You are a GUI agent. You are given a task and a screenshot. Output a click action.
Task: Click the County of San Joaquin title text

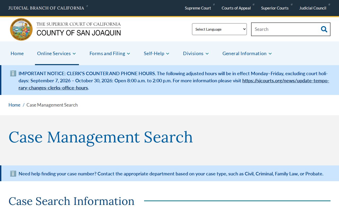pos(79,33)
